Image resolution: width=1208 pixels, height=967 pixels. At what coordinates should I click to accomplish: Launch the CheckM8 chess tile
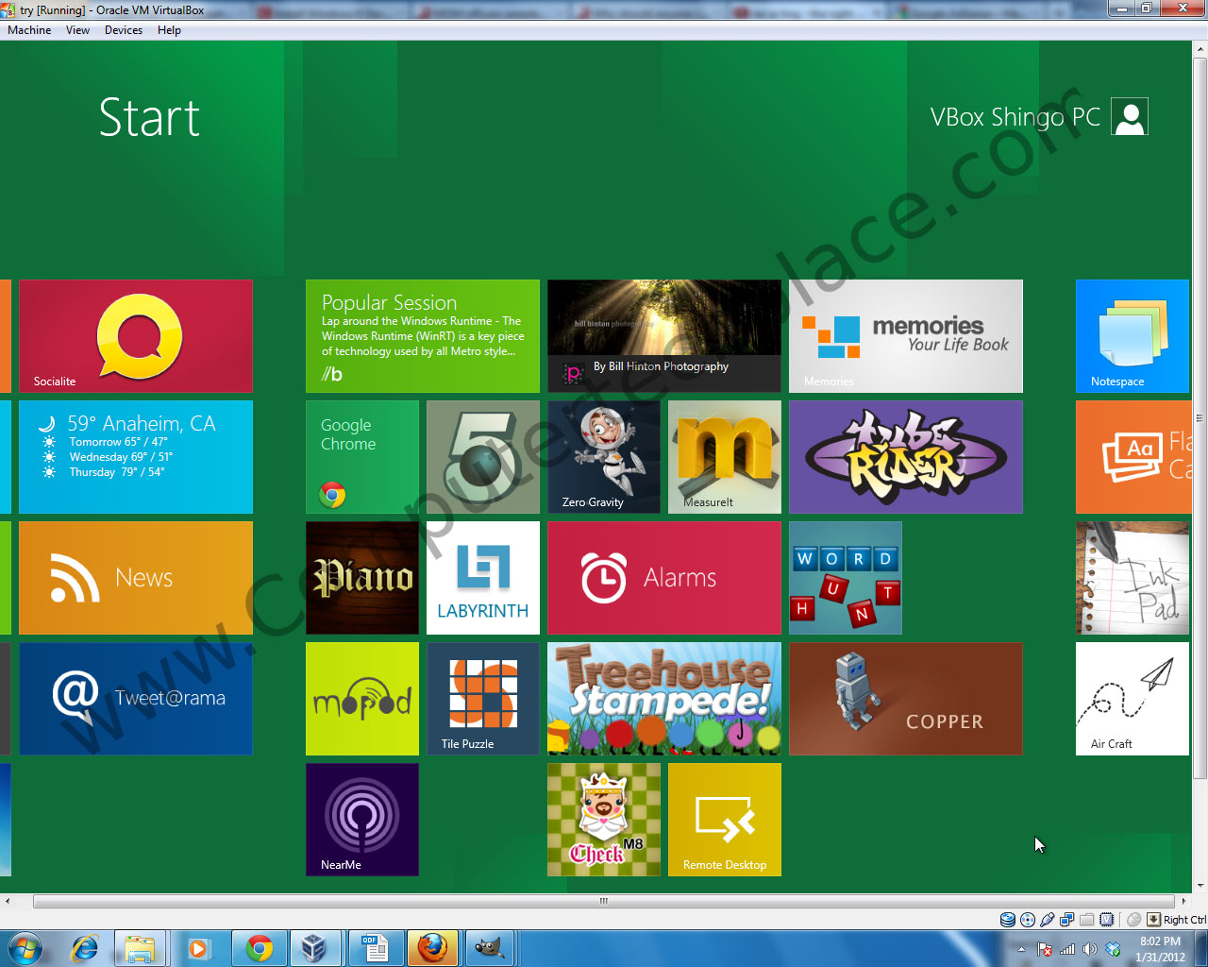[x=604, y=820]
